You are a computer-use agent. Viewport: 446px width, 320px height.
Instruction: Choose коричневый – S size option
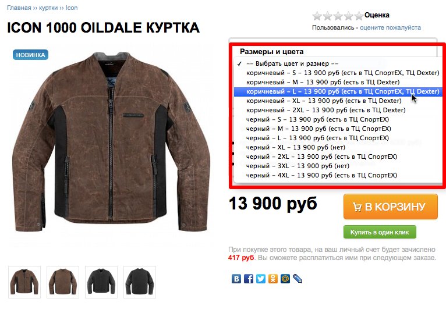pos(338,73)
